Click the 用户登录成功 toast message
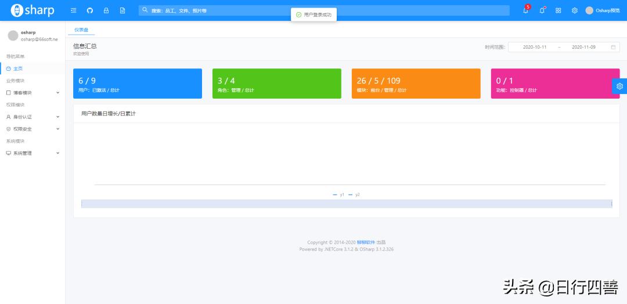 pos(314,15)
